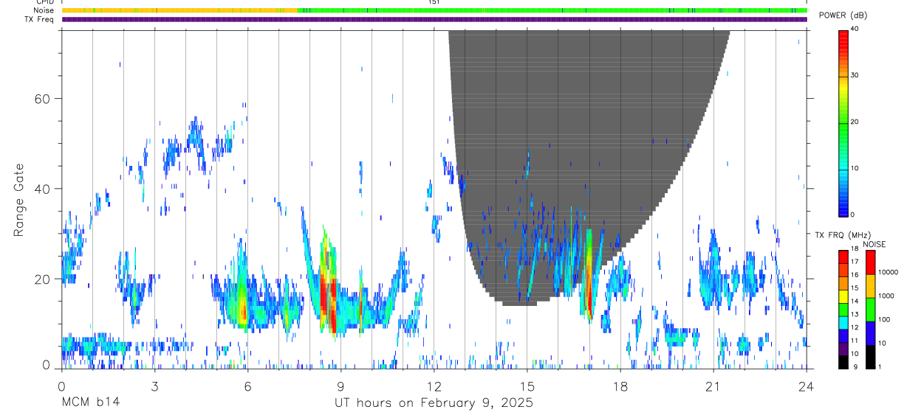Select the 'POWER (dB)' legend title
The width and height of the screenshot is (907, 418).
click(x=843, y=15)
